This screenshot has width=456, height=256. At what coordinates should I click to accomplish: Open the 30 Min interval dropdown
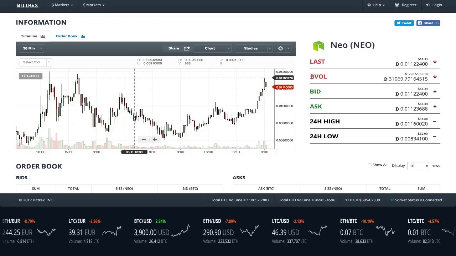[32, 48]
